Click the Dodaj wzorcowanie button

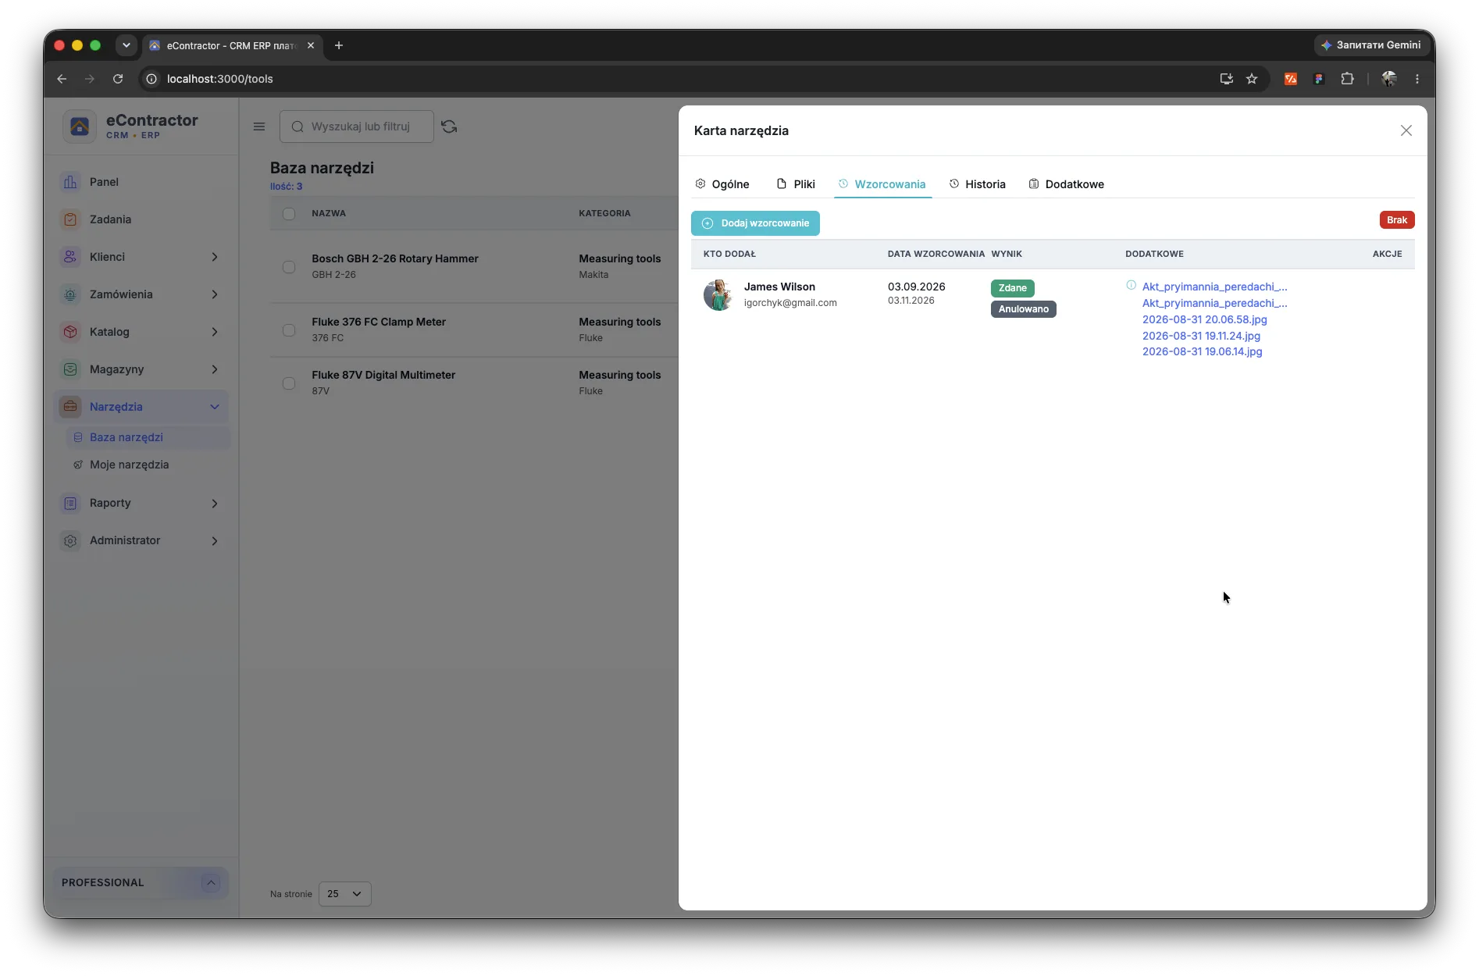pyautogui.click(x=755, y=223)
